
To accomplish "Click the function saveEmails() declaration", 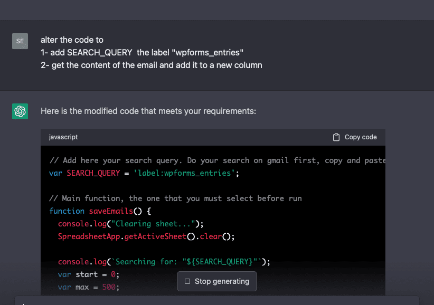I will click(100, 211).
